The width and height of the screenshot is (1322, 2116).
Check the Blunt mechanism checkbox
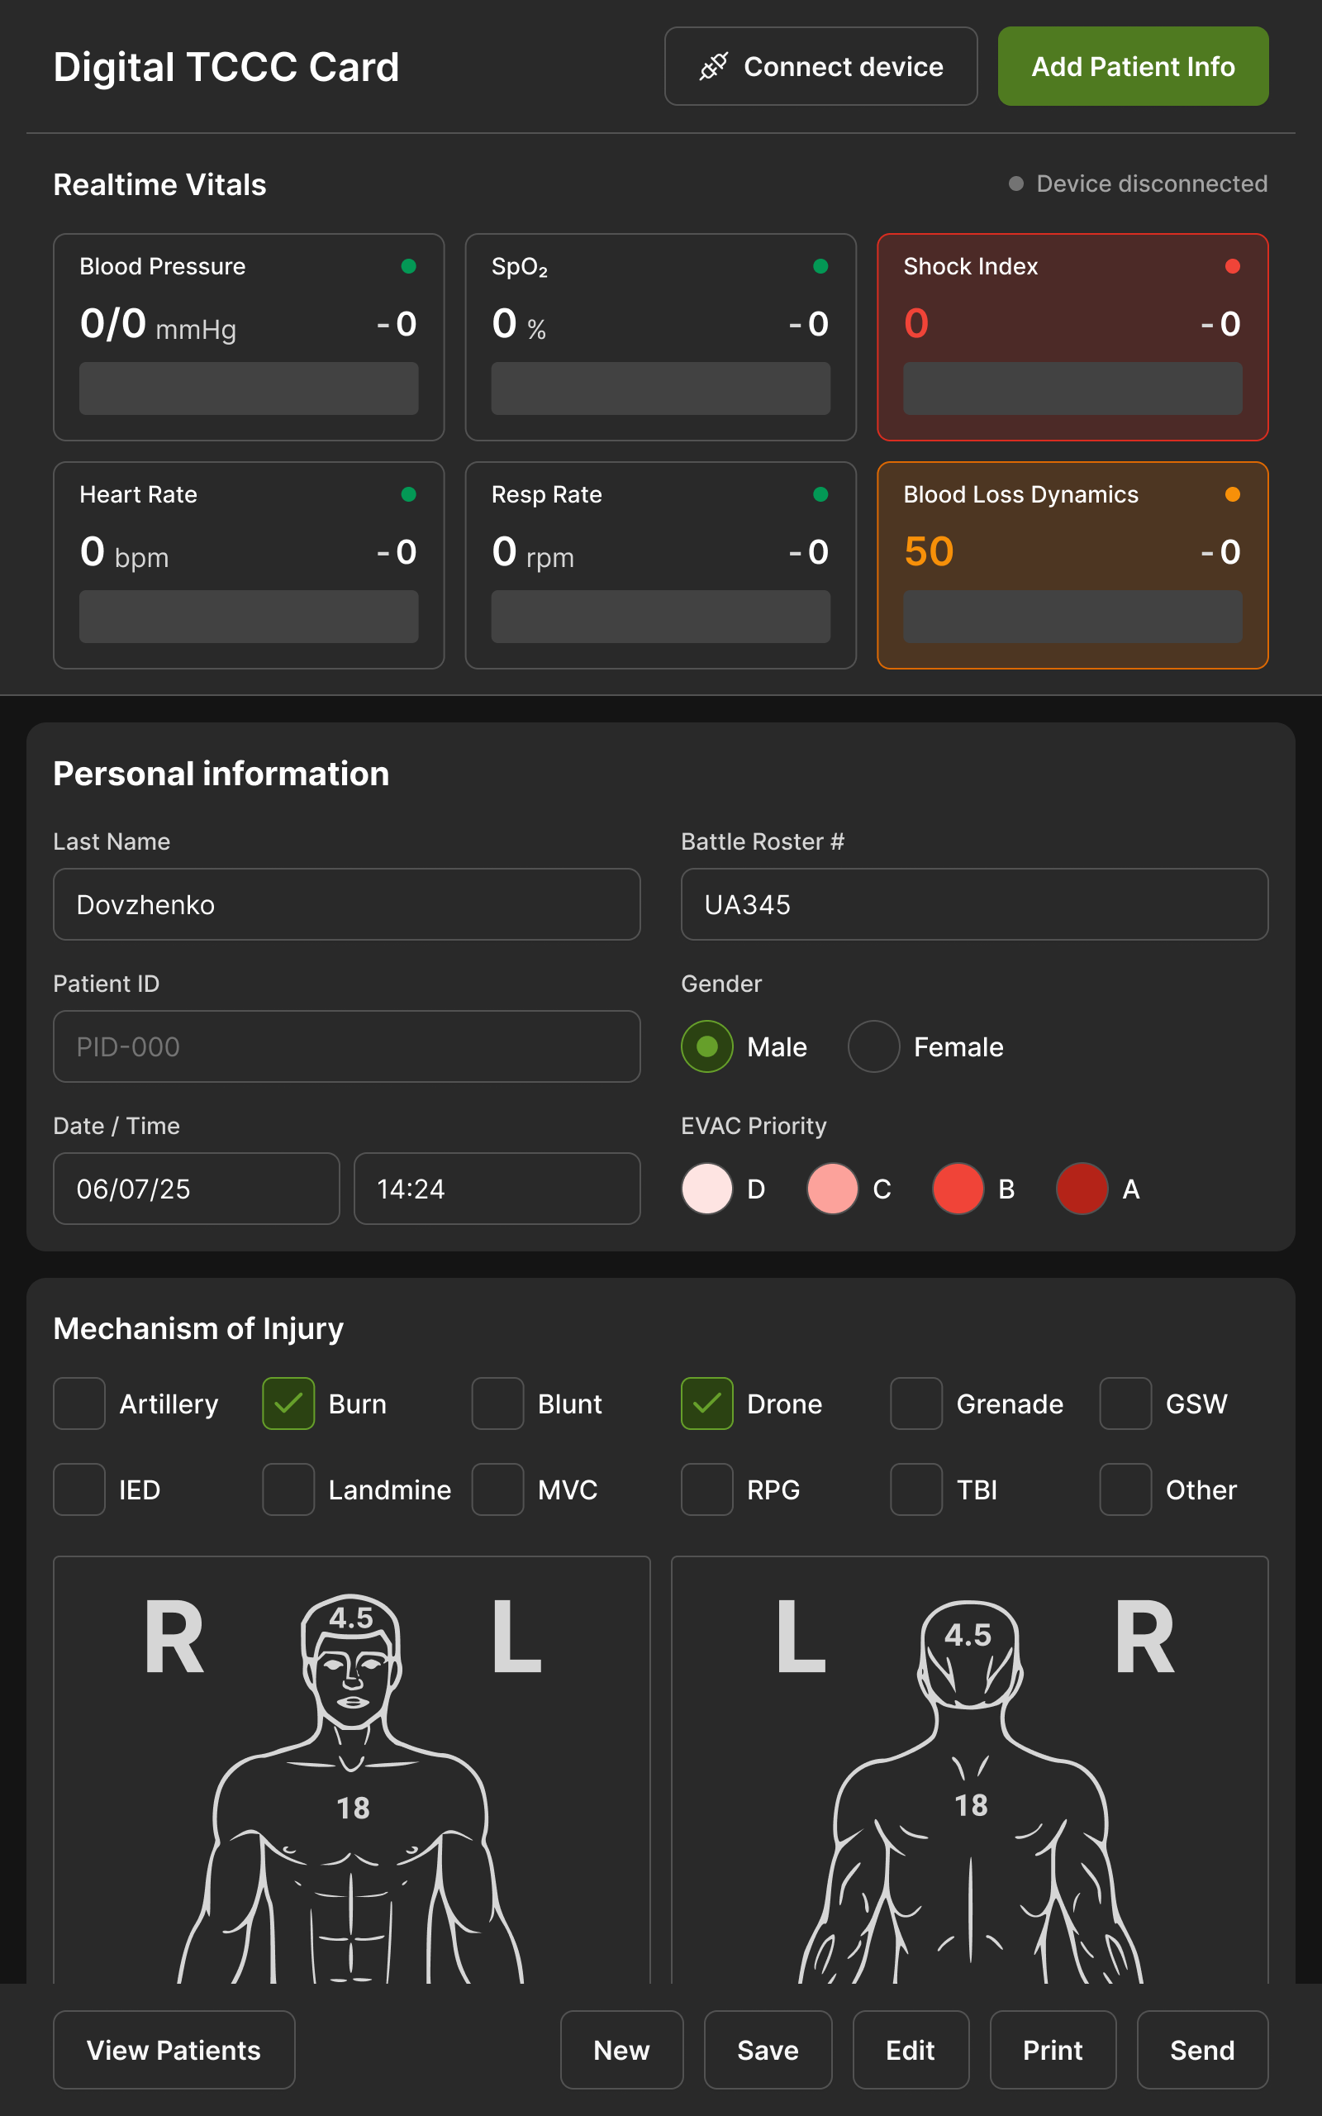pos(498,1404)
